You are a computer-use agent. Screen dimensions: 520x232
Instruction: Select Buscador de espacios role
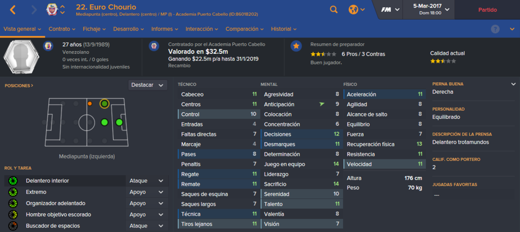[x=86, y=226]
